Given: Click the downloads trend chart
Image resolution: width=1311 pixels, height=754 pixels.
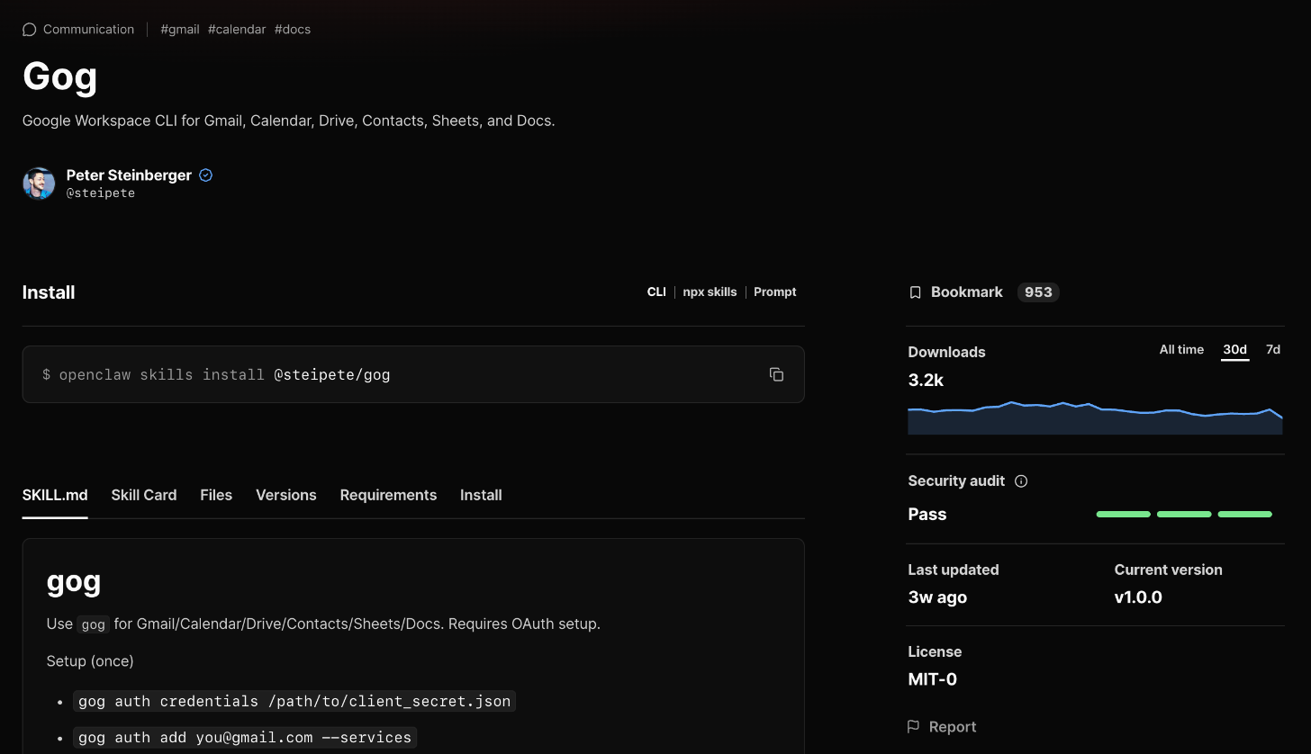Looking at the screenshot, I should (1095, 418).
